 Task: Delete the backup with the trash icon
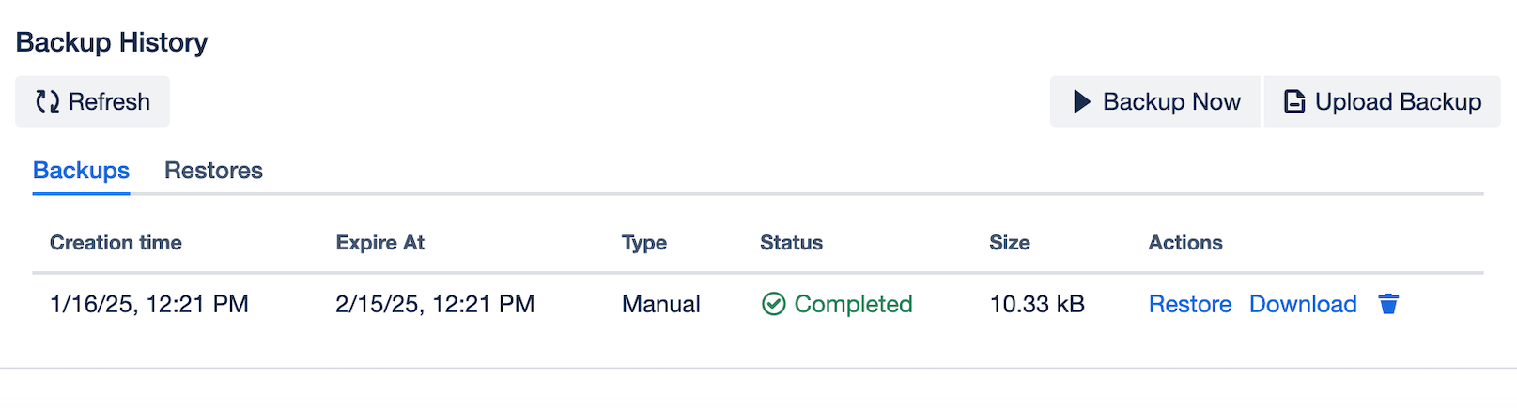coord(1388,304)
